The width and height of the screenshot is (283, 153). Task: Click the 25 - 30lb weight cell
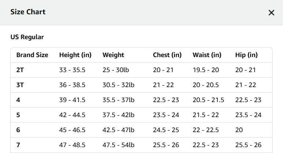tap(116, 70)
